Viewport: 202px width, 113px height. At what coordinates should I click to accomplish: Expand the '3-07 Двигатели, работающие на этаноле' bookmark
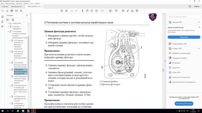pos(10,97)
